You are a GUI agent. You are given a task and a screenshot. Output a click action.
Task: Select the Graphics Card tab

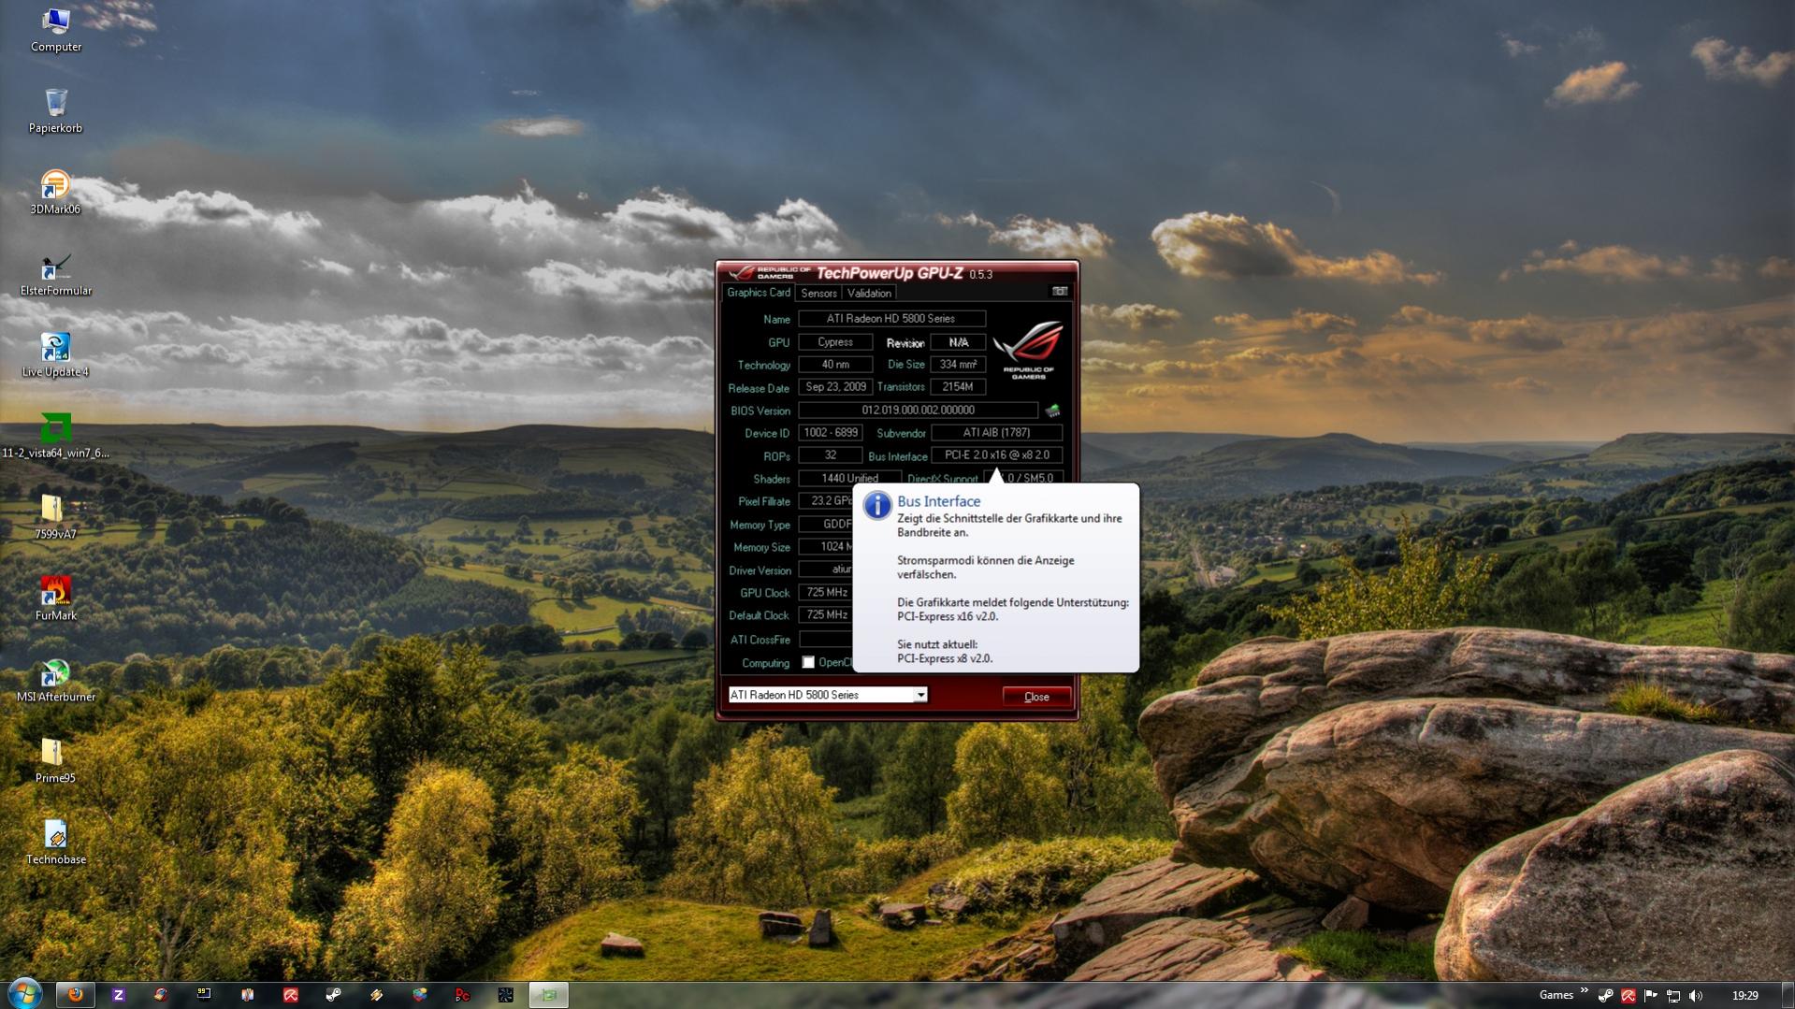point(759,293)
